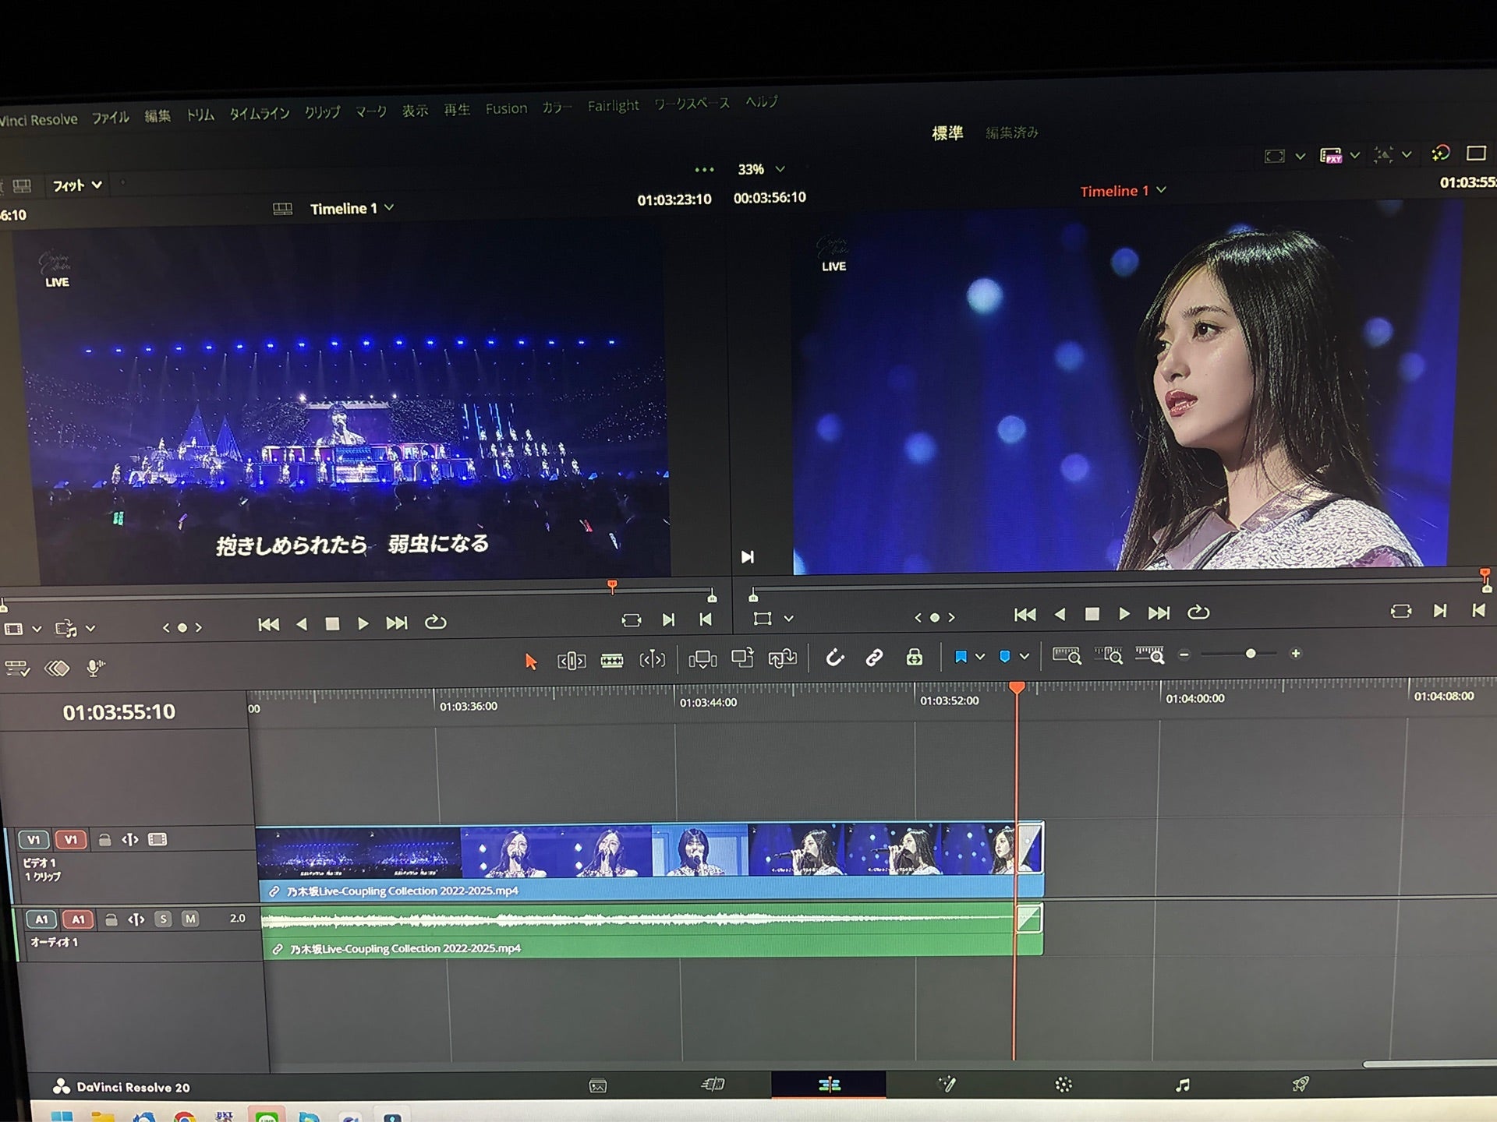
Task: Click the Full Extent Zoom icon
Action: point(1067,655)
